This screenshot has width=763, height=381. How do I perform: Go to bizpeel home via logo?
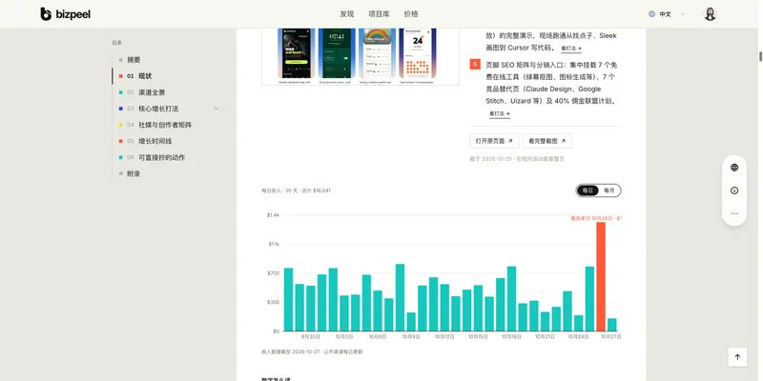click(65, 14)
